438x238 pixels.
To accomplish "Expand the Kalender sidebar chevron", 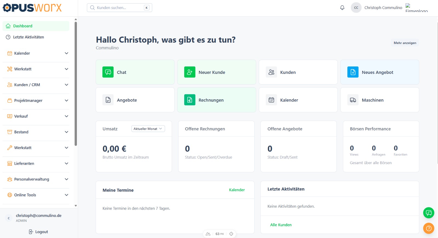I will (x=67, y=53).
